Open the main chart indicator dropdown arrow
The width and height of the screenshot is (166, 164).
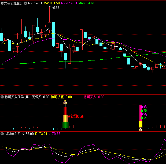[25, 3]
